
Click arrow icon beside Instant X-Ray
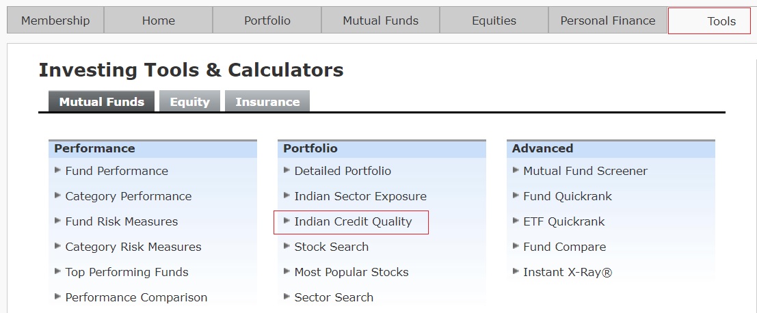pyautogui.click(x=516, y=271)
